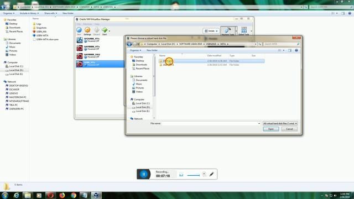Expand the Global Tools dropdown arrow
Screen dimensions: 354x199
click(251, 31)
